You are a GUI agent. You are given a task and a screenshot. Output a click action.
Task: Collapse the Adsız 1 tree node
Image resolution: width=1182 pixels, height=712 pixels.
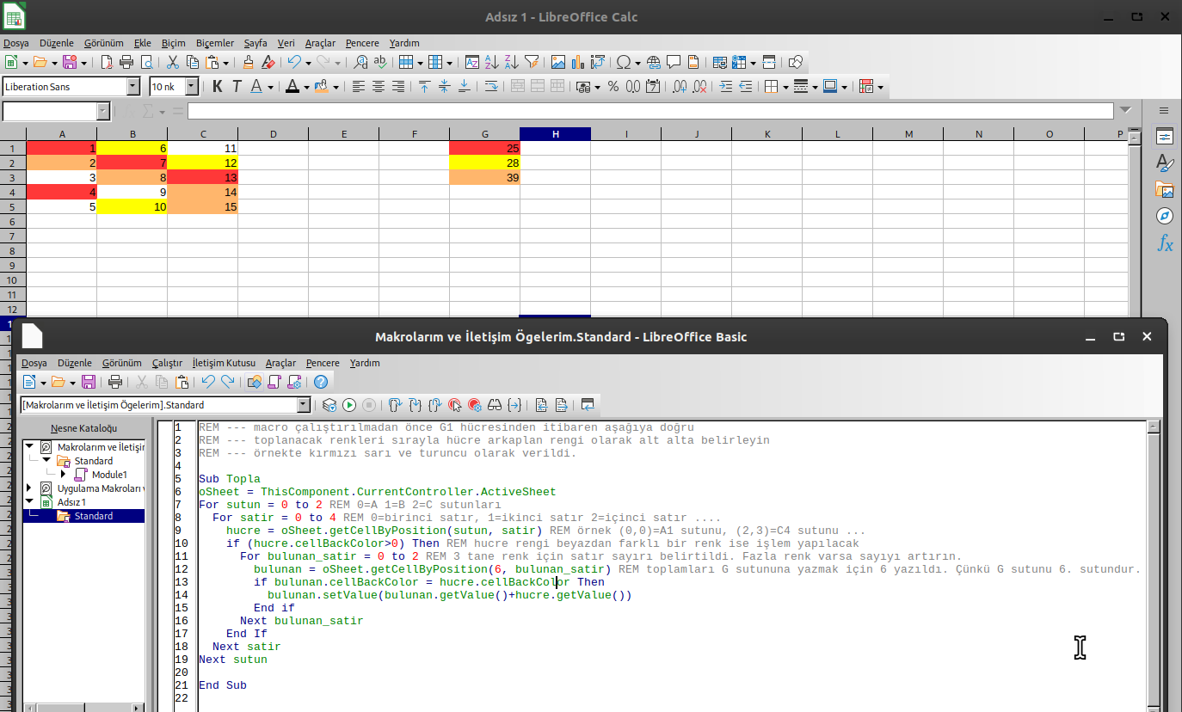(x=29, y=502)
